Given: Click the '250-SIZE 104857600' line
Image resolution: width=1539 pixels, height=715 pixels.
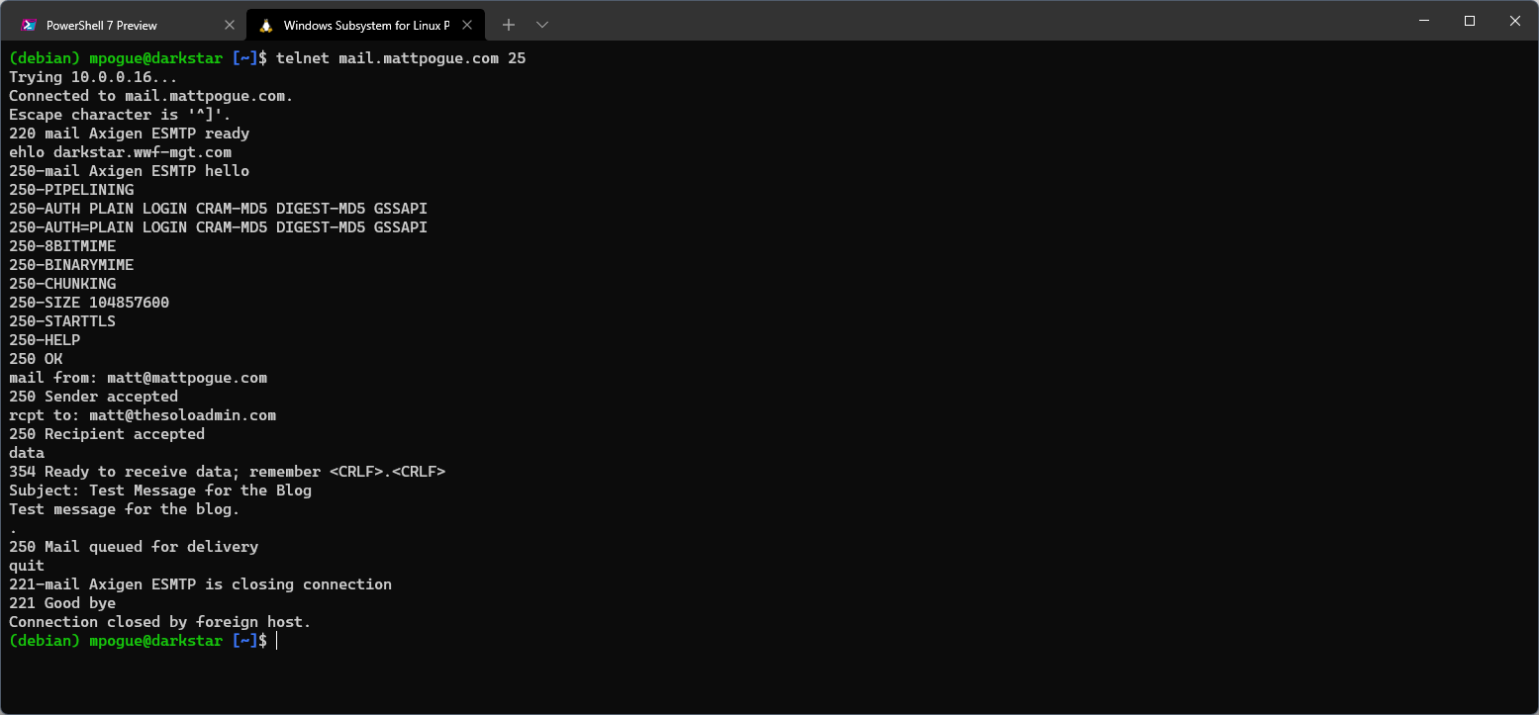Looking at the screenshot, I should [x=89, y=303].
